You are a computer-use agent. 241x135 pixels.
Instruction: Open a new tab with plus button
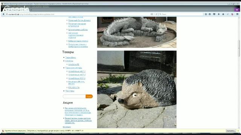tap(31, 10)
